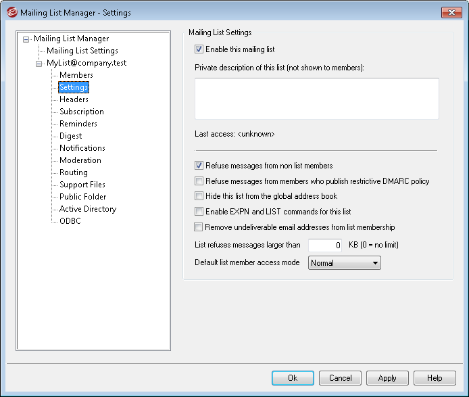Screen dimensions: 469x397
Task: Click the Ok button
Action: [293, 378]
